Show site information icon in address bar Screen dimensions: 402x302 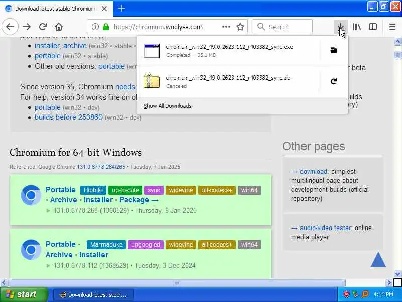click(x=95, y=27)
